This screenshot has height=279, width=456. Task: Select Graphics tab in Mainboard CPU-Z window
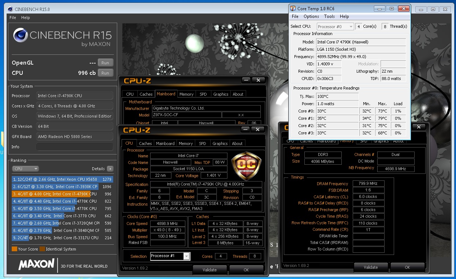[x=221, y=94]
